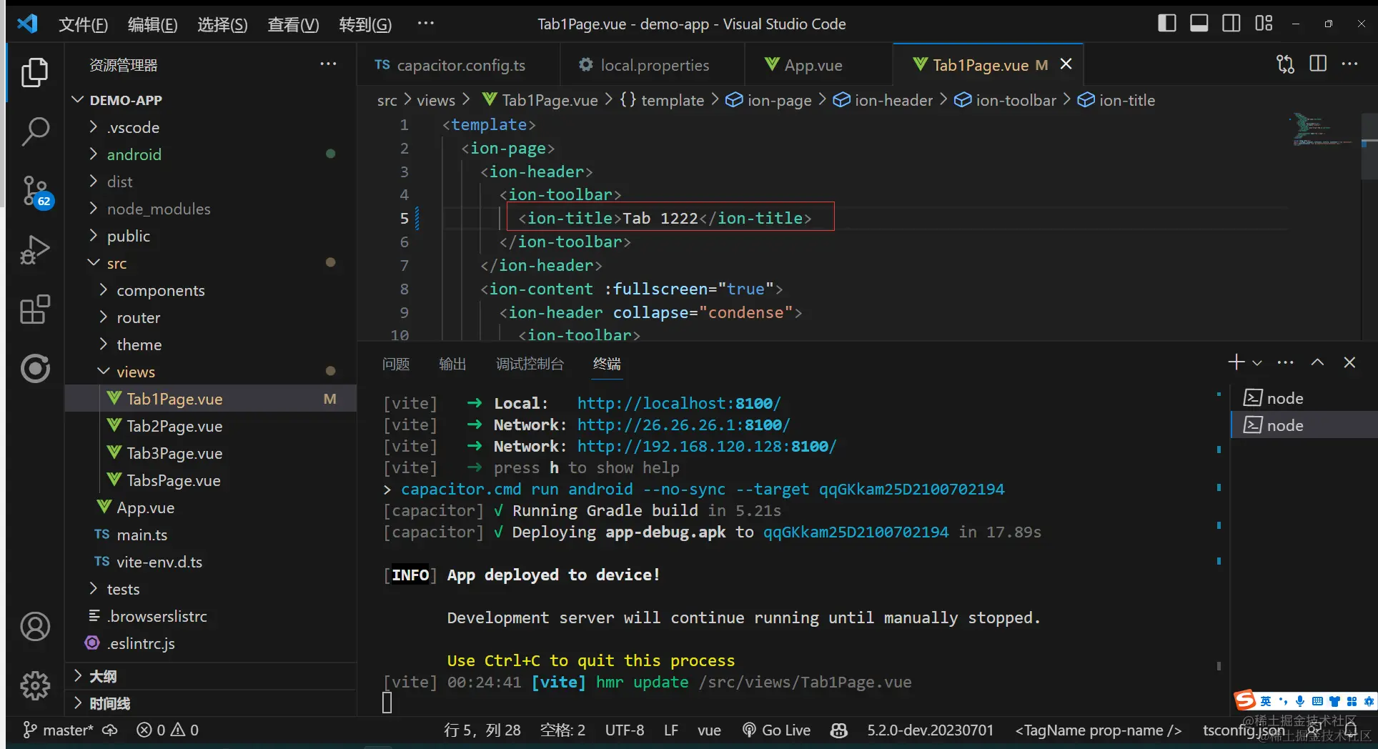Toggle the primary side bar

1167,24
